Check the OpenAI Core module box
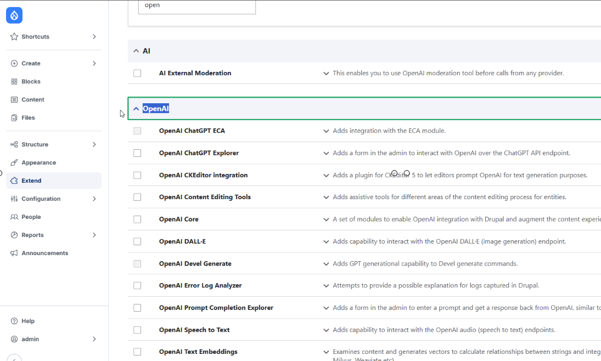The image size is (601, 361). click(137, 219)
